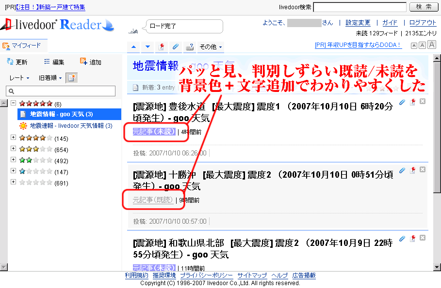Click the 検索 search button
The width and height of the screenshot is (441, 288).
424,7
